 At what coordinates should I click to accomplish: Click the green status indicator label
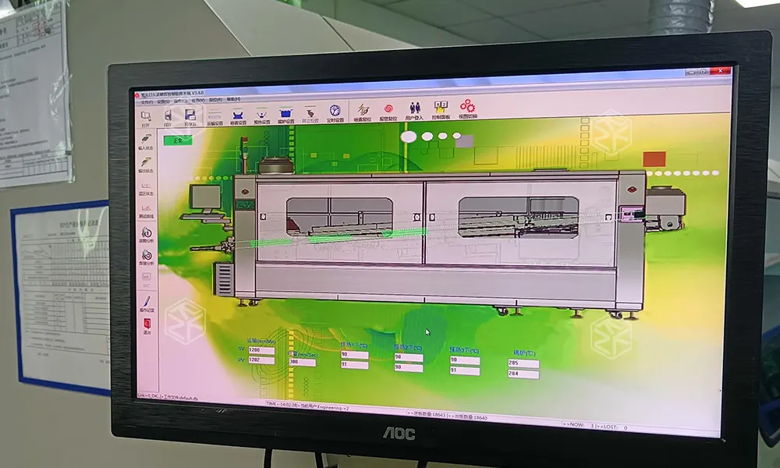click(x=178, y=140)
